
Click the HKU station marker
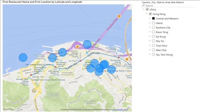pyautogui.click(x=55, y=67)
